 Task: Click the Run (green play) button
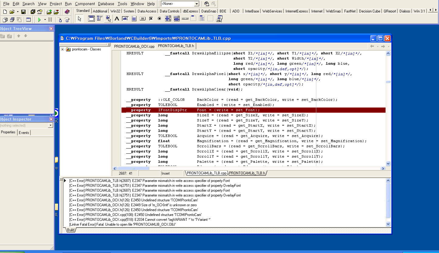point(39,20)
